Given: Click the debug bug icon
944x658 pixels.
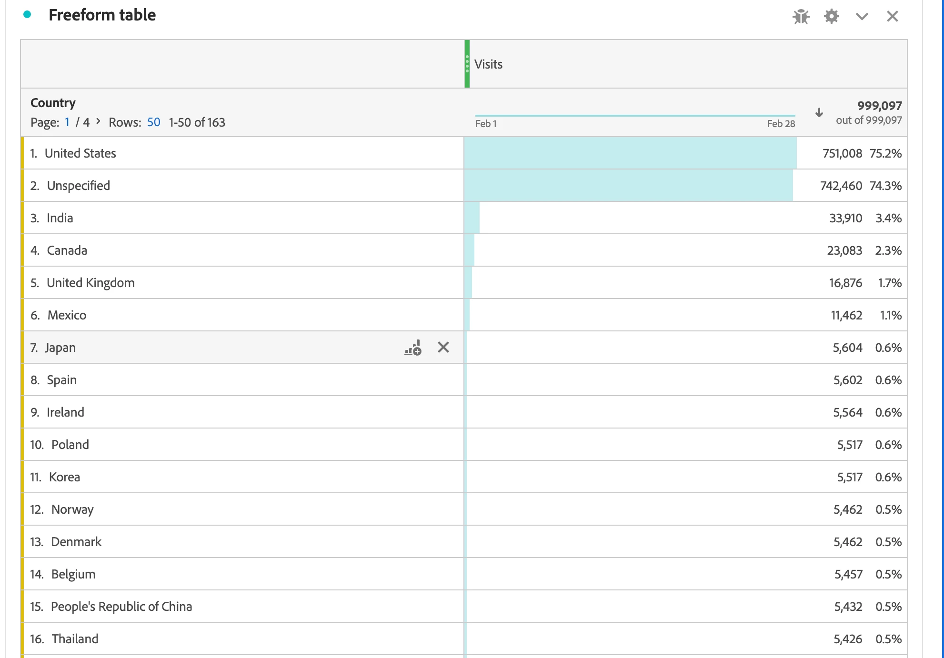Looking at the screenshot, I should [x=801, y=17].
